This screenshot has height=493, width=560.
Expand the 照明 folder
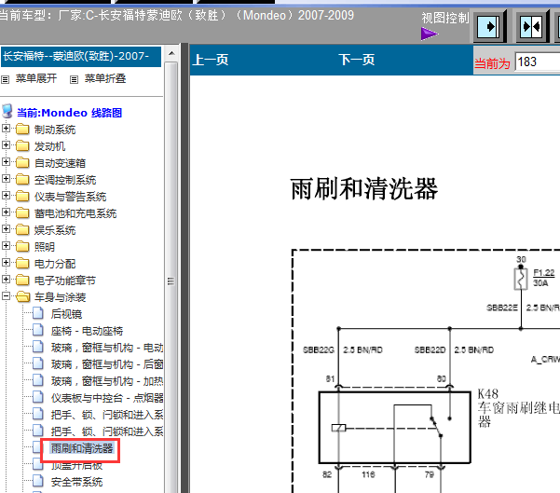[6, 245]
